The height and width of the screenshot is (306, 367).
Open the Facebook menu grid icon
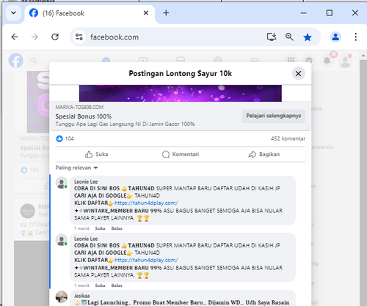(291, 60)
